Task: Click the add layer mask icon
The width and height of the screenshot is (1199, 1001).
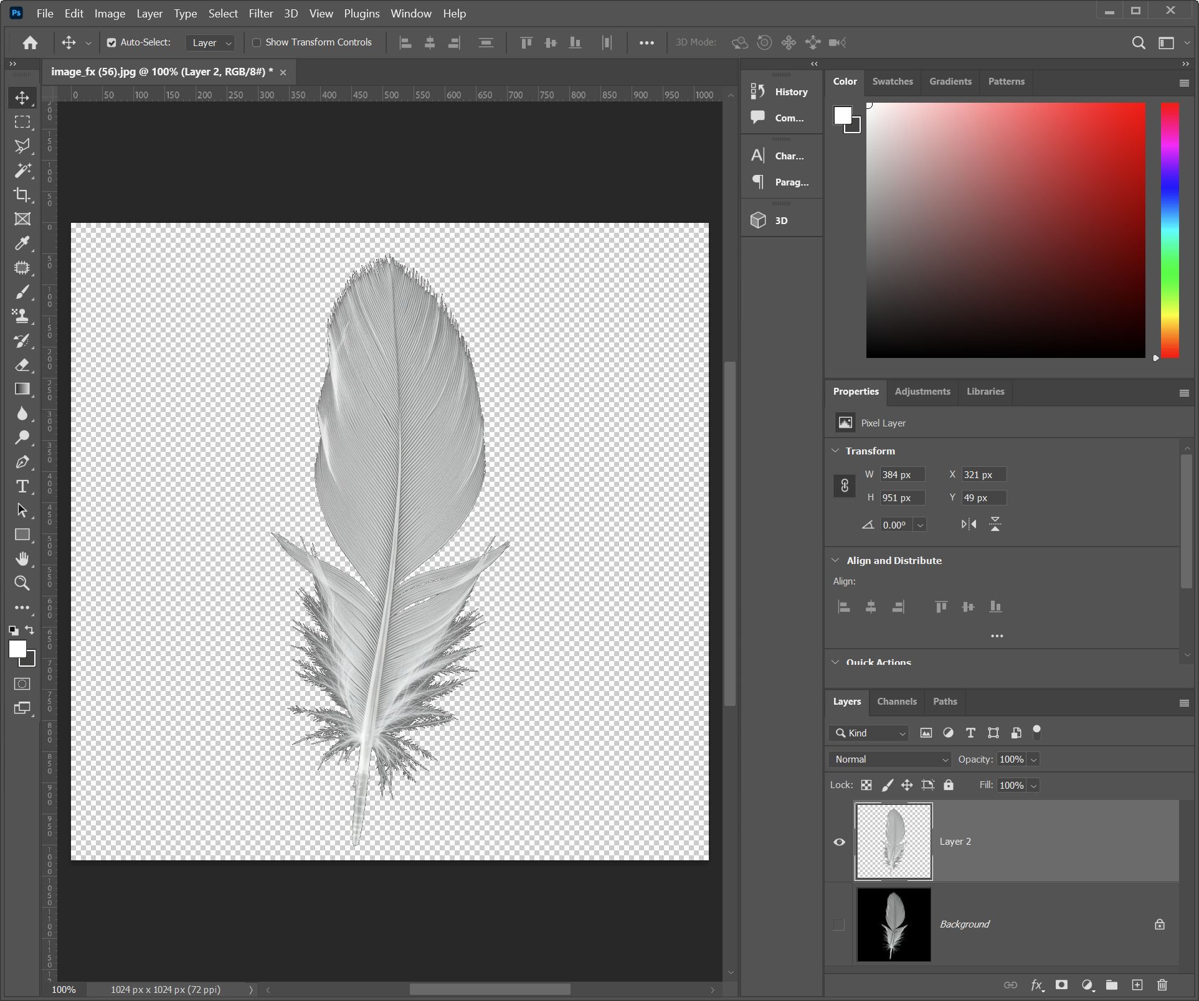Action: 1061,985
